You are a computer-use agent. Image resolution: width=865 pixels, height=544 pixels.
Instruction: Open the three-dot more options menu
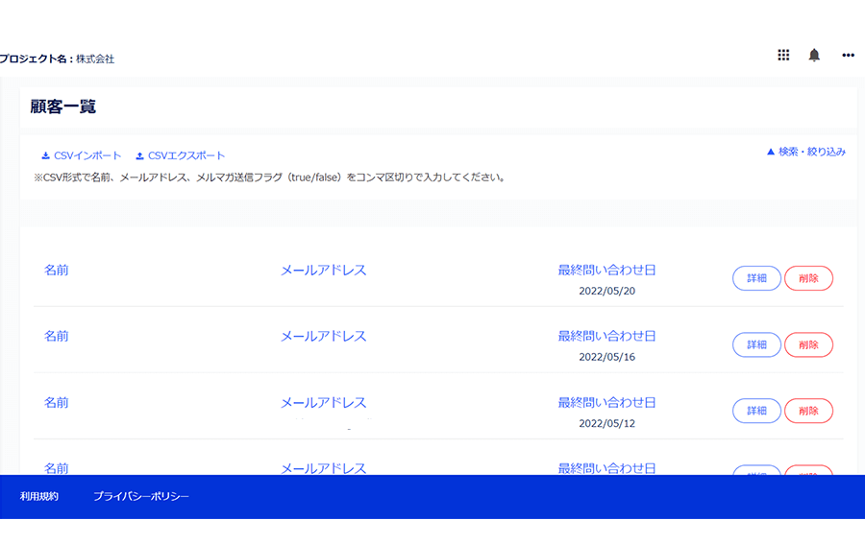[x=848, y=56]
